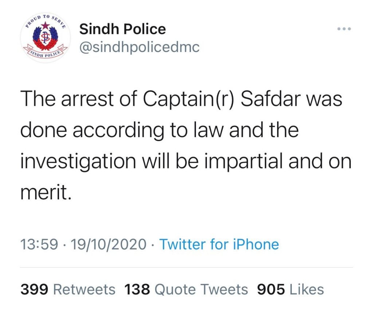Click the 13:59 timestamp
373x310 pixels.
[x=39, y=245]
